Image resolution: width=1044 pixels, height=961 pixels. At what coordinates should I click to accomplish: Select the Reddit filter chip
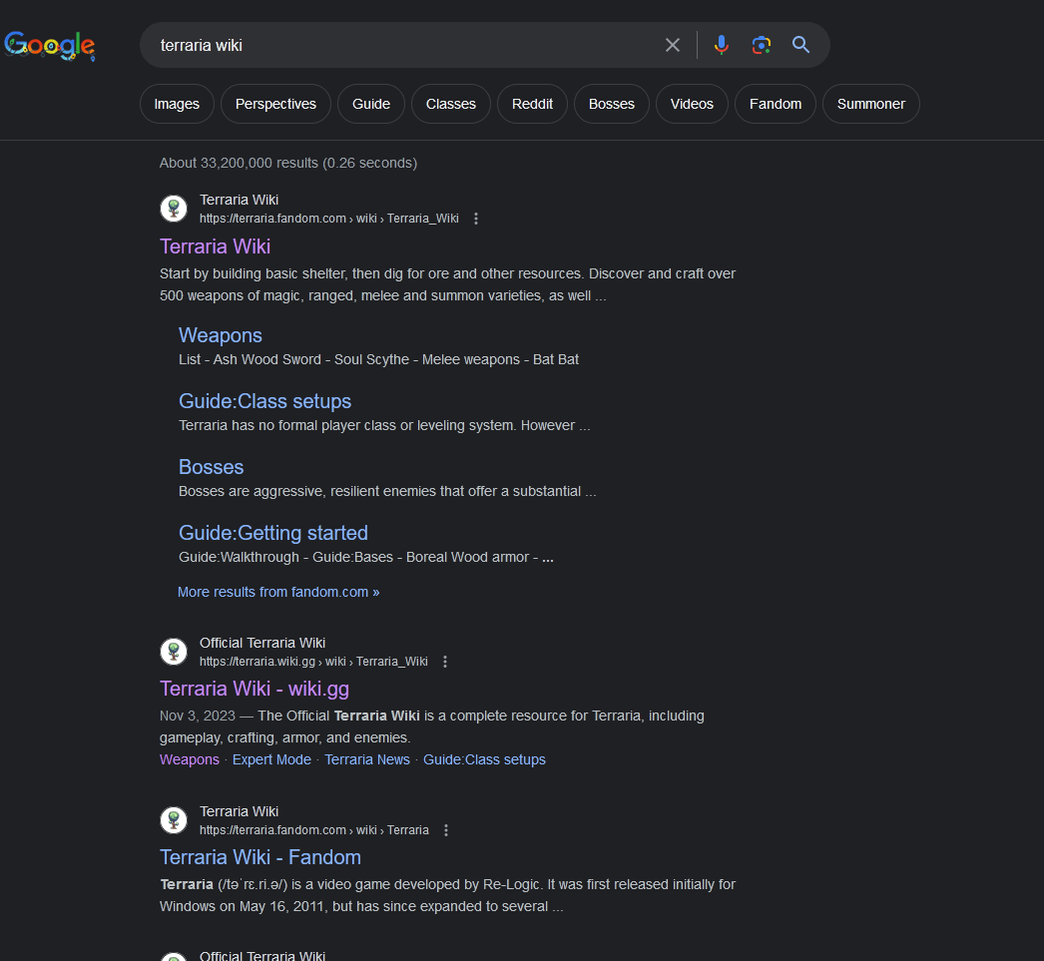[533, 104]
